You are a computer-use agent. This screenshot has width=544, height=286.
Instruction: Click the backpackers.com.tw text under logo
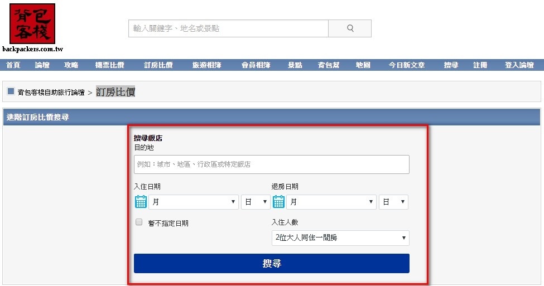(x=32, y=49)
